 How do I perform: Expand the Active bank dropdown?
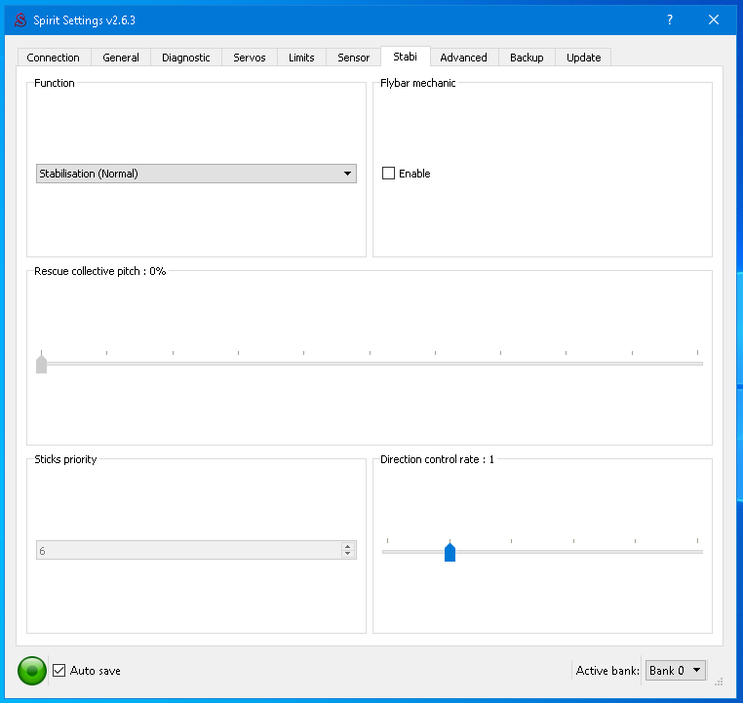(675, 671)
